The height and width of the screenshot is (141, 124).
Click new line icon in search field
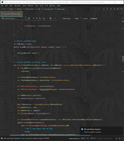[x=26, y=18]
